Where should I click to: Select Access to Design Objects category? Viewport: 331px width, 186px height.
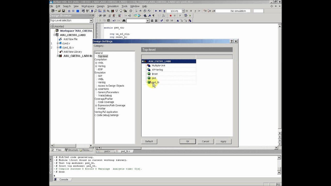pos(111,86)
